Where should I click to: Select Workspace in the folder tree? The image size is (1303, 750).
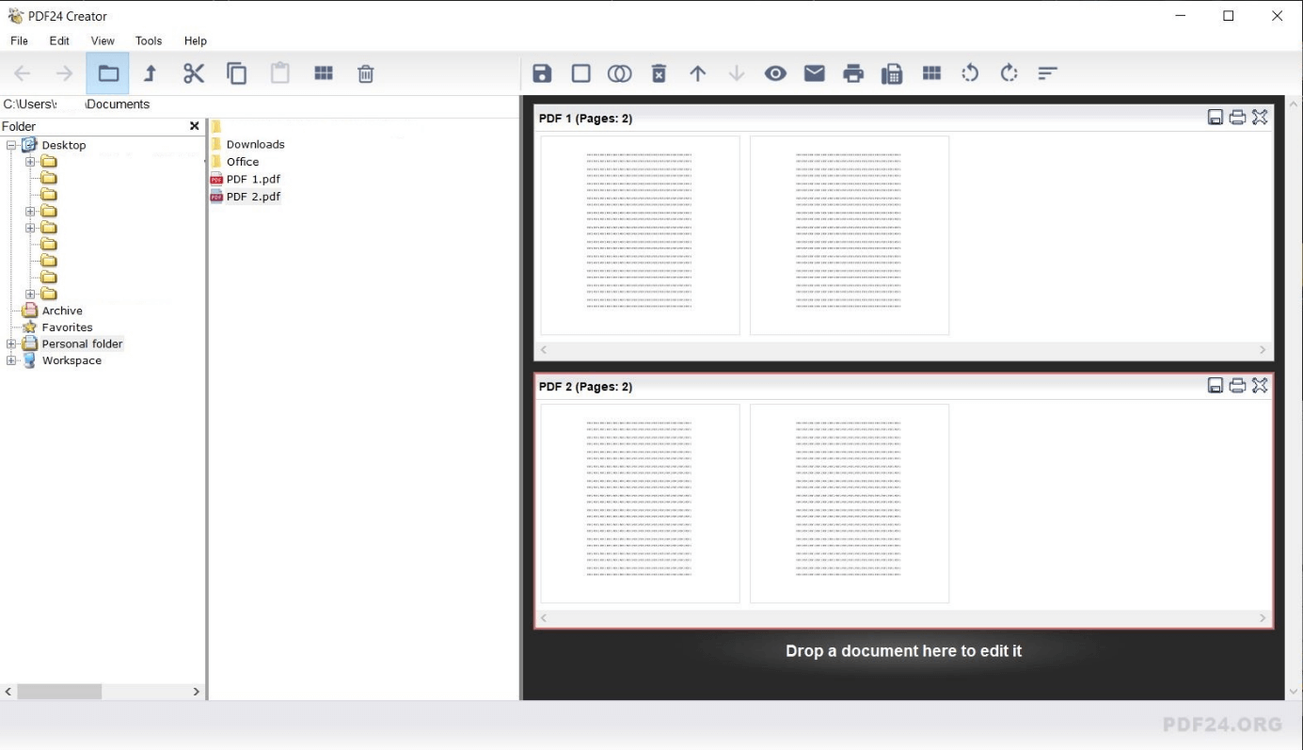[72, 360]
